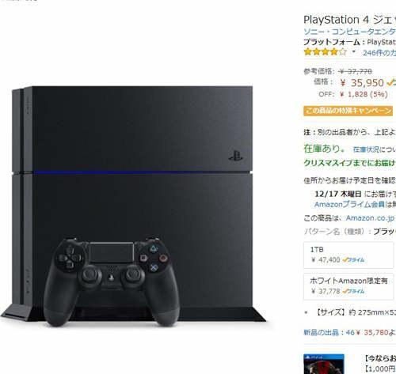Click the ¥ 35,950 sale price

pyautogui.click(x=362, y=83)
